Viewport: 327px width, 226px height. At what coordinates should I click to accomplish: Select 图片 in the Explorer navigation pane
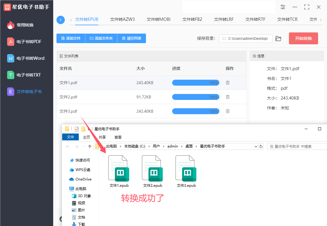click(x=78, y=210)
